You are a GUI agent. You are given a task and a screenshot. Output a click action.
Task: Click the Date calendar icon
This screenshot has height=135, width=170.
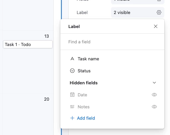coord(72,95)
